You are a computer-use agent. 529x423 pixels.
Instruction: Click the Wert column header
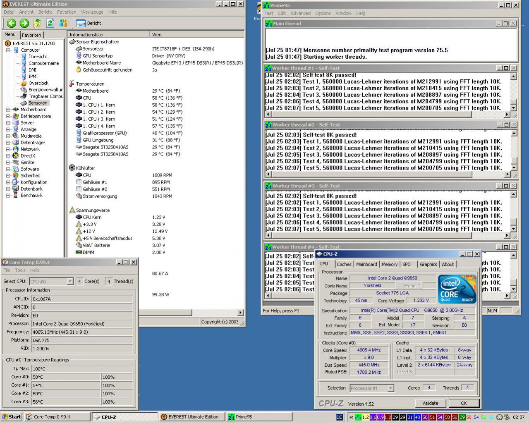pos(198,35)
